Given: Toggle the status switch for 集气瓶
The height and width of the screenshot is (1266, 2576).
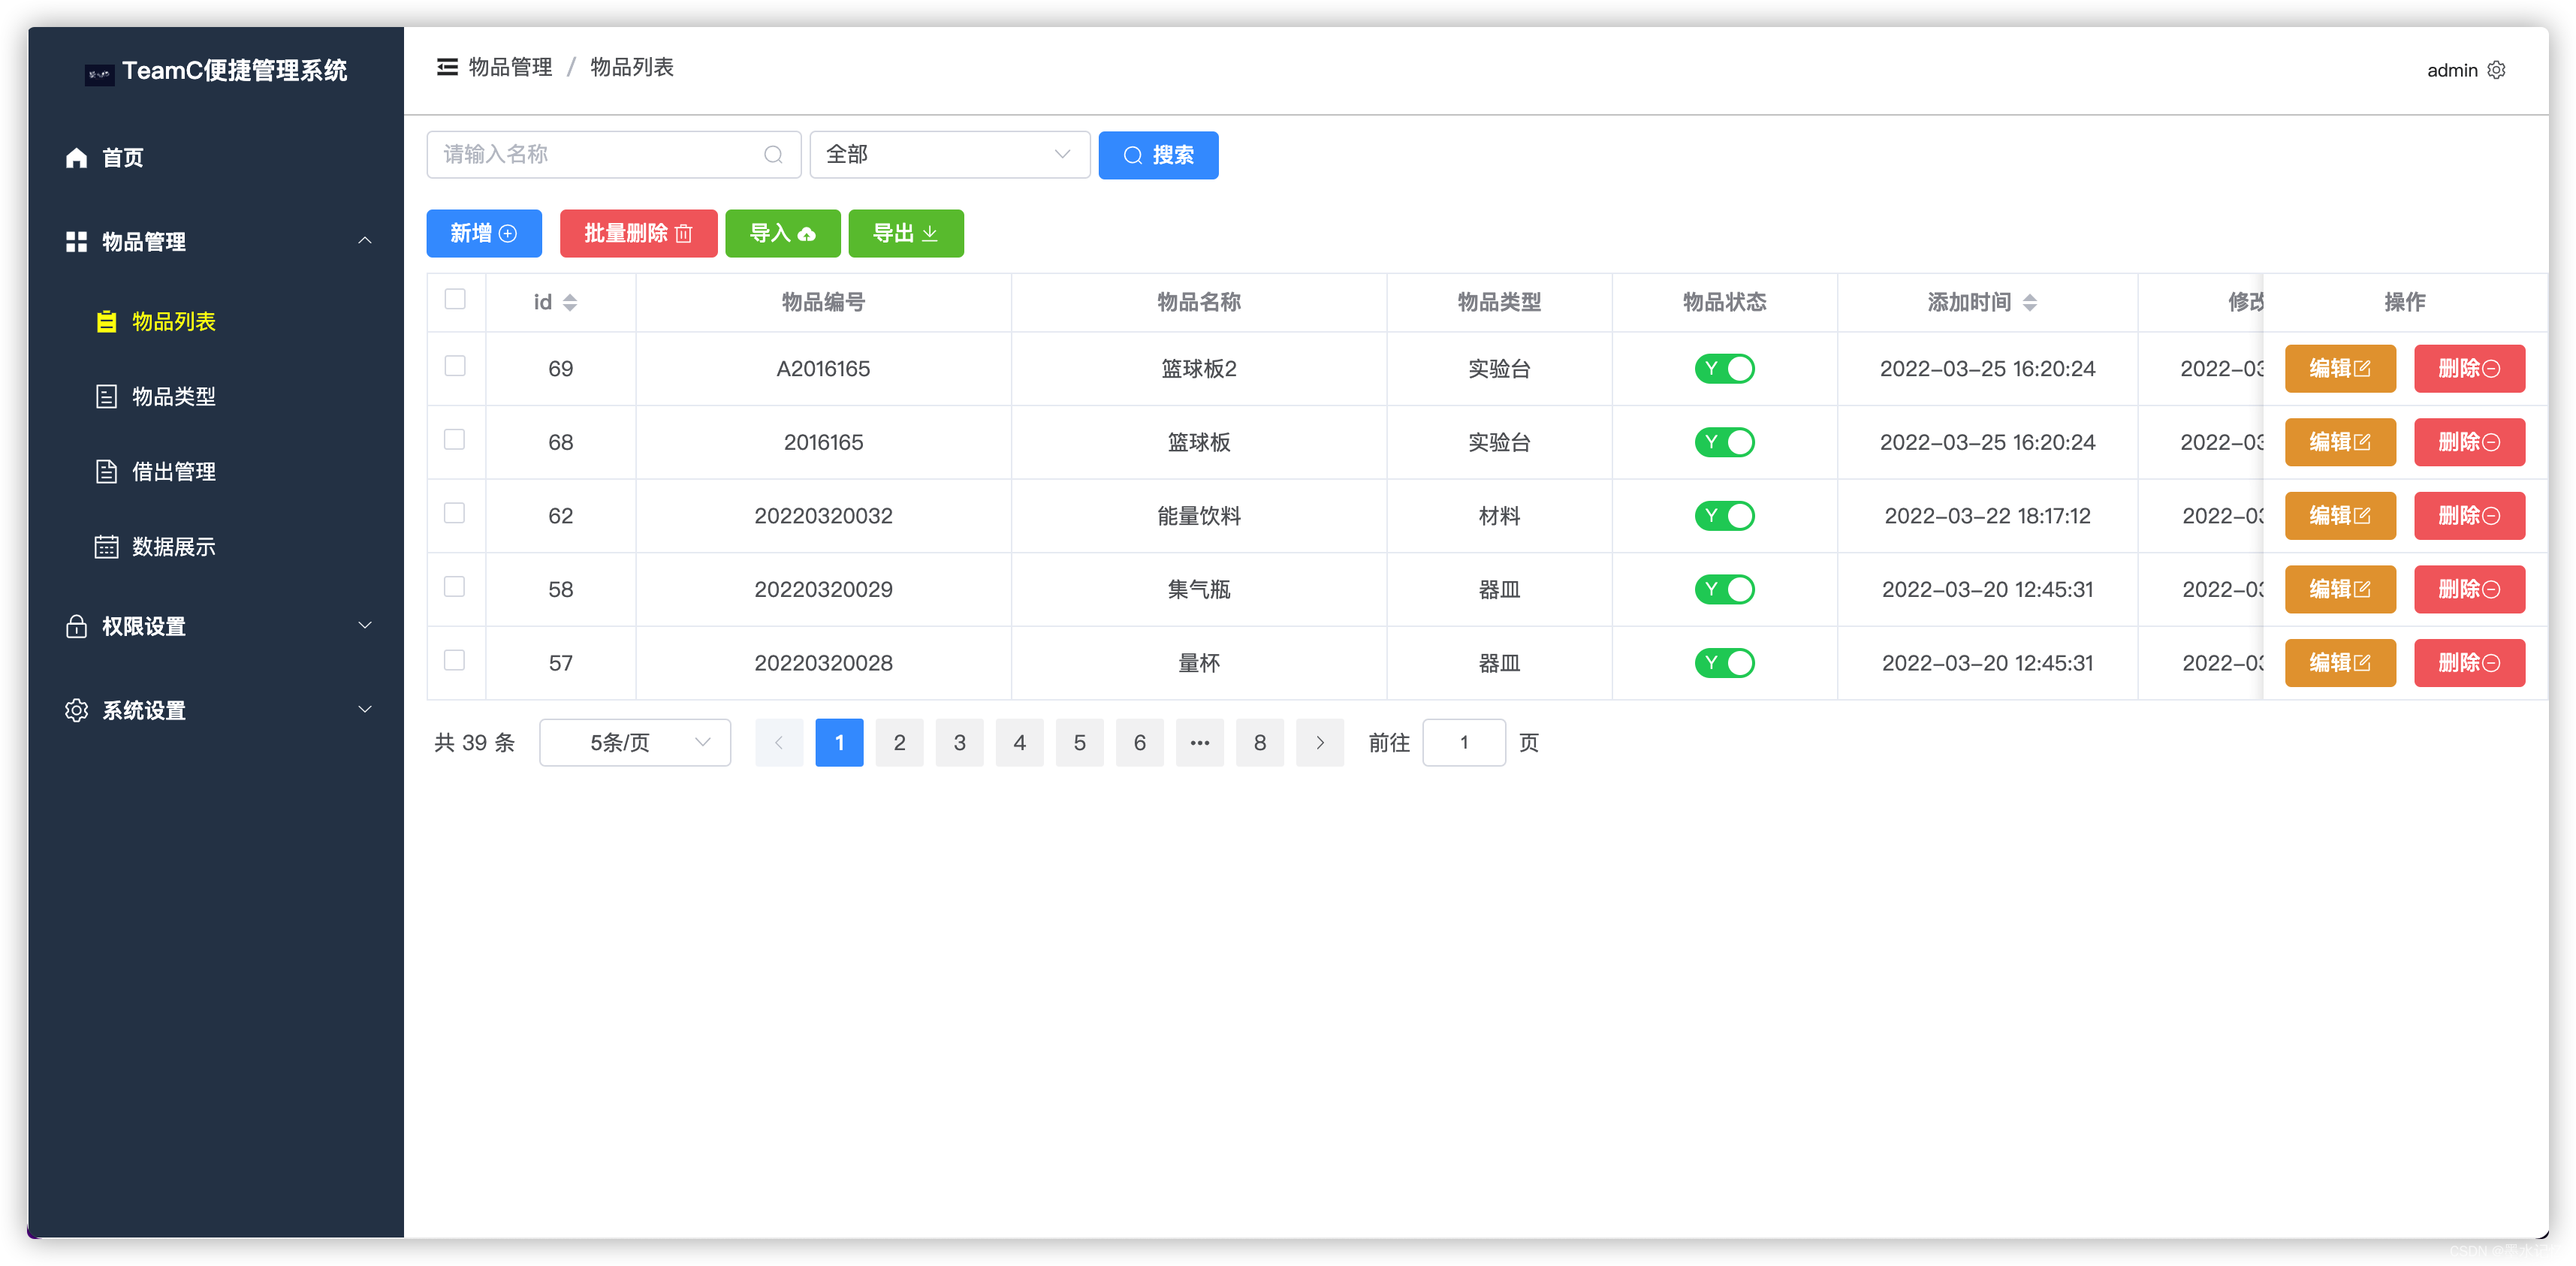Looking at the screenshot, I should point(1724,590).
